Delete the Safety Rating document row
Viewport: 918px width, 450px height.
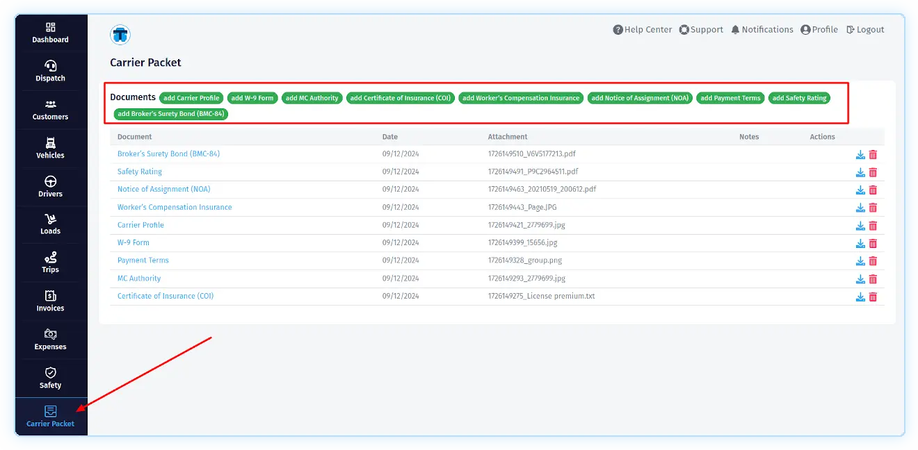(873, 172)
